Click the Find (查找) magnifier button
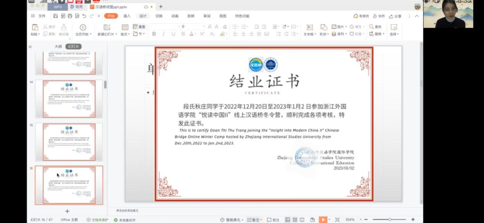This screenshot has height=223, width=484. coord(376,27)
